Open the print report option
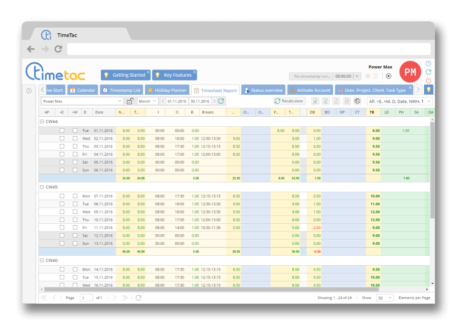The height and width of the screenshot is (329, 457). click(x=357, y=101)
